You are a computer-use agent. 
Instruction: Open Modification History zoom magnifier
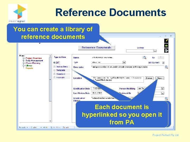tap(166, 98)
